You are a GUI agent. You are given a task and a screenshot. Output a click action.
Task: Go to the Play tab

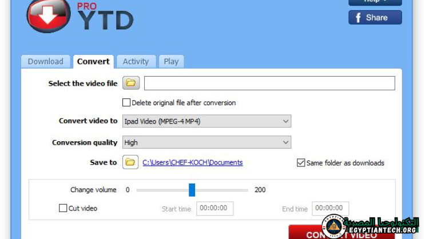[171, 62]
